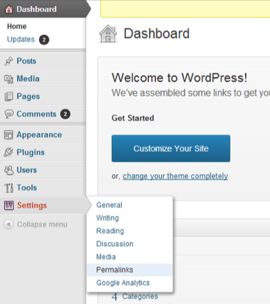
Task: Click the Settings sliders icon
Action: tap(9, 205)
